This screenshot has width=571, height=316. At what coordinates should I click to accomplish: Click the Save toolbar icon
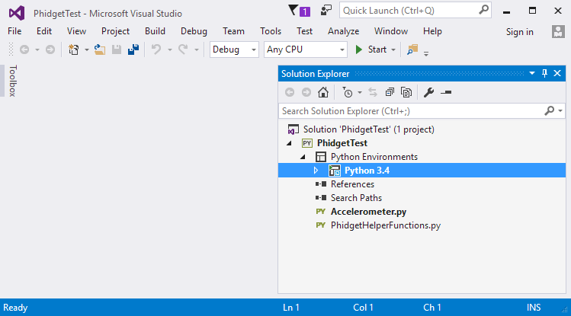pos(117,49)
